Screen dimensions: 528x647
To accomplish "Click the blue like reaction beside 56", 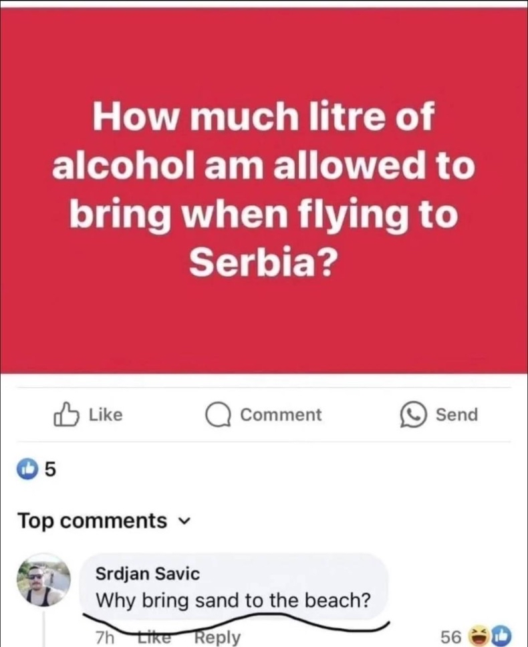I will (x=501, y=636).
